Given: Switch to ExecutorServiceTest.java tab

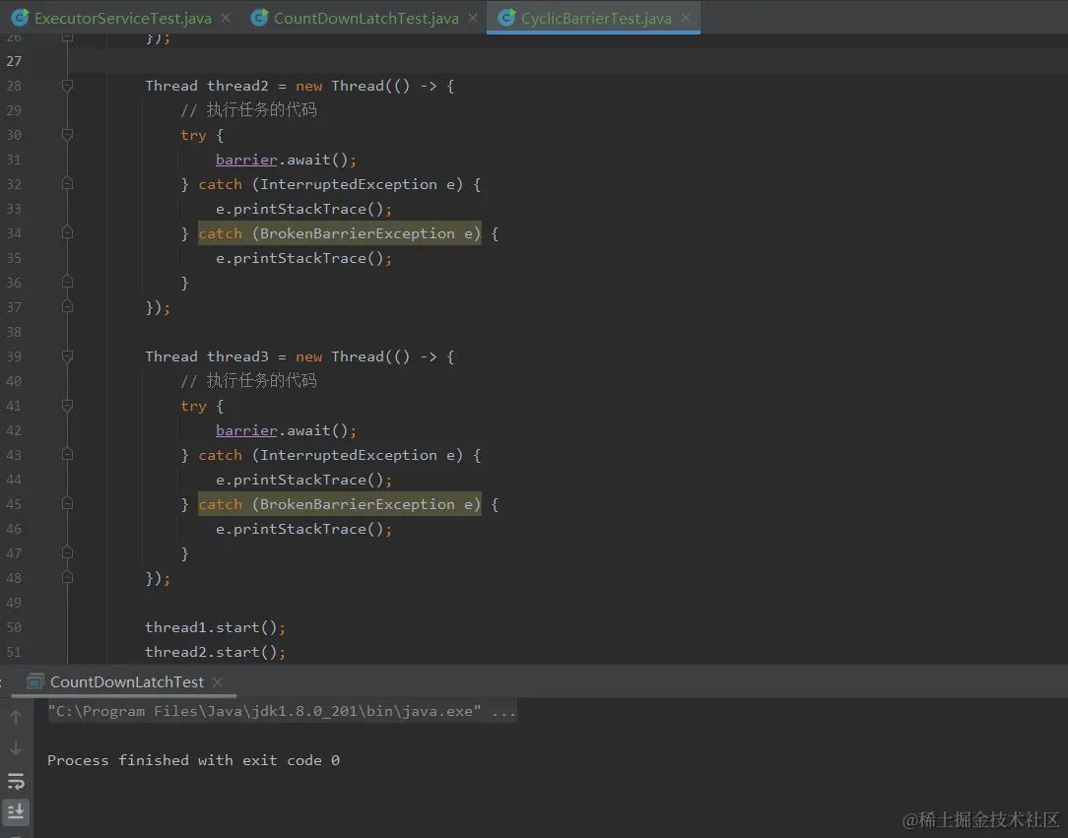Looking at the screenshot, I should [x=122, y=19].
